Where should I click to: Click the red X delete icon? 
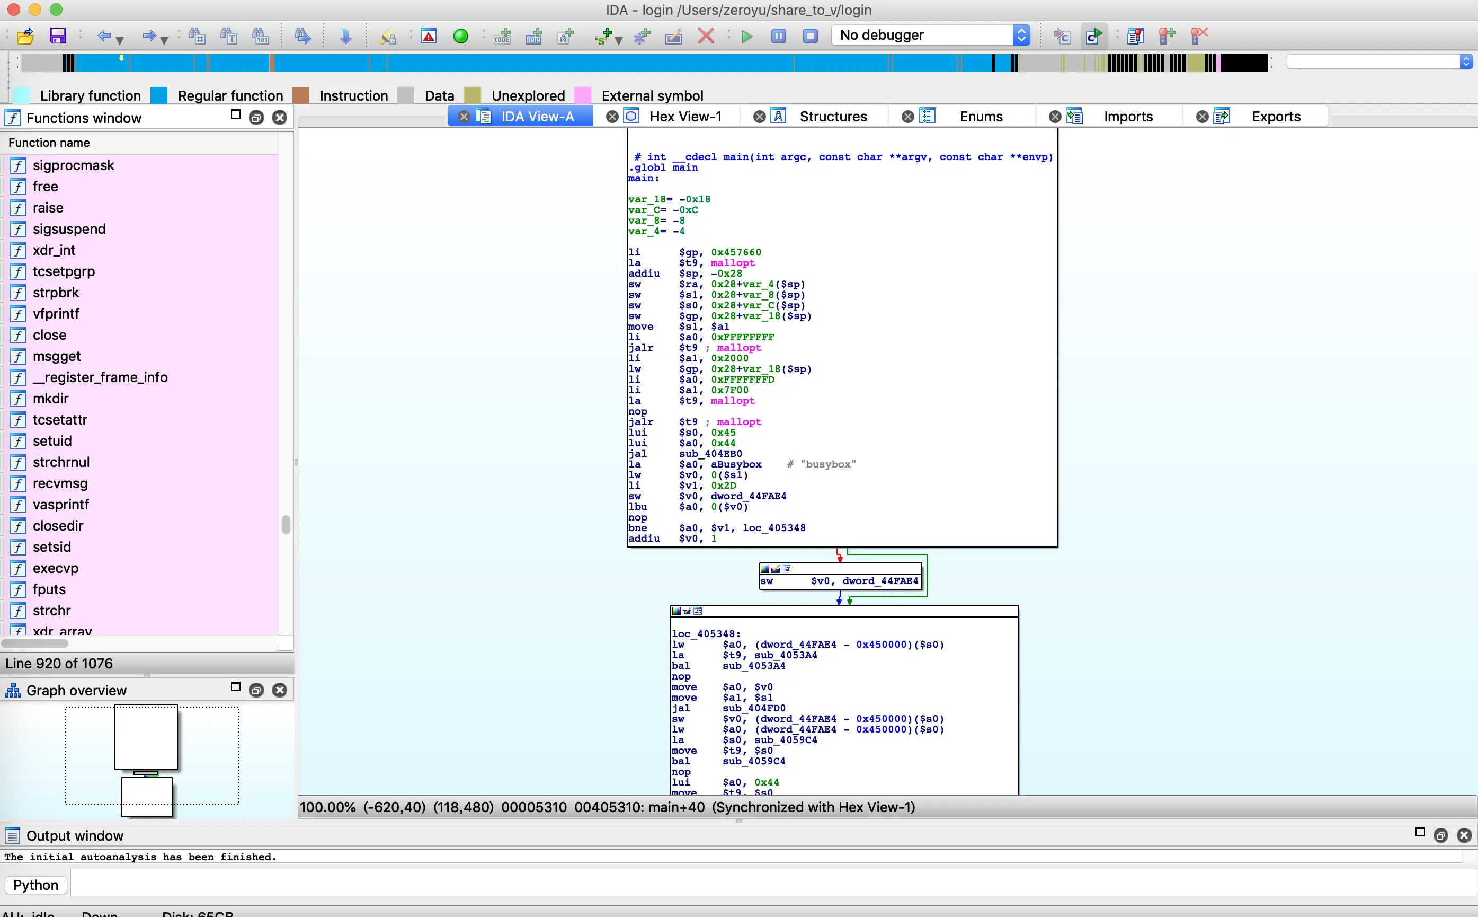706,36
